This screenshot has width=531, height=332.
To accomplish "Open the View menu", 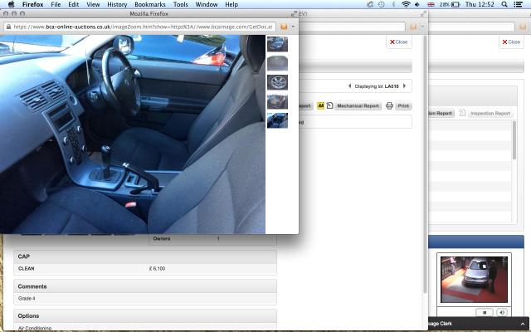I will 93,4.
